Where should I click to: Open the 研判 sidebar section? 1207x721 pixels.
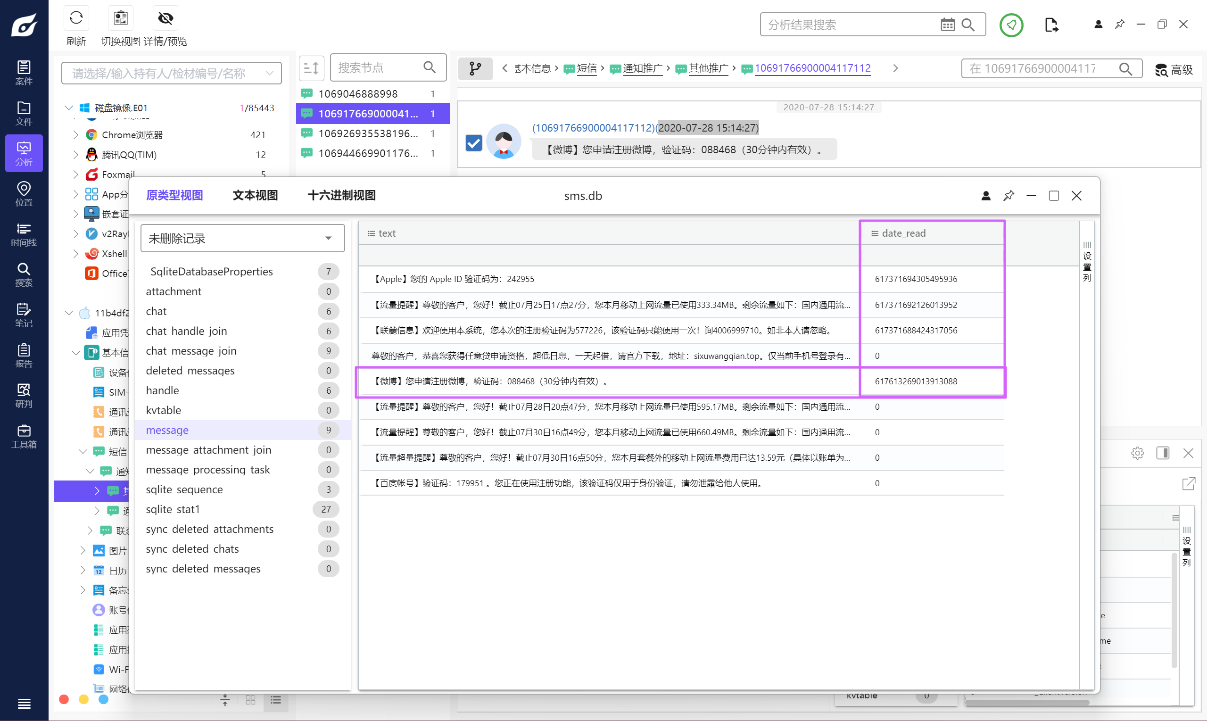[24, 396]
